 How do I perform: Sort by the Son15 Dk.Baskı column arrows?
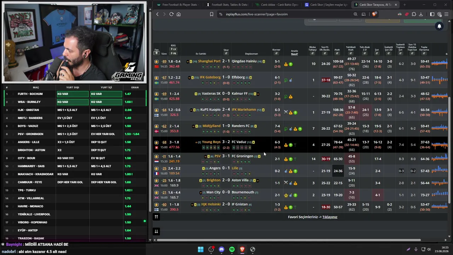(325, 53)
